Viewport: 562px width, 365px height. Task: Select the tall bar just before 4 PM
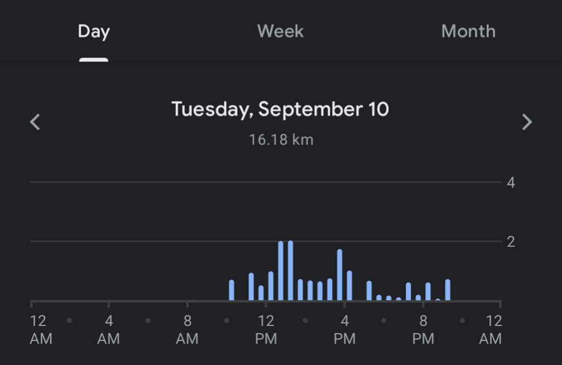(339, 275)
